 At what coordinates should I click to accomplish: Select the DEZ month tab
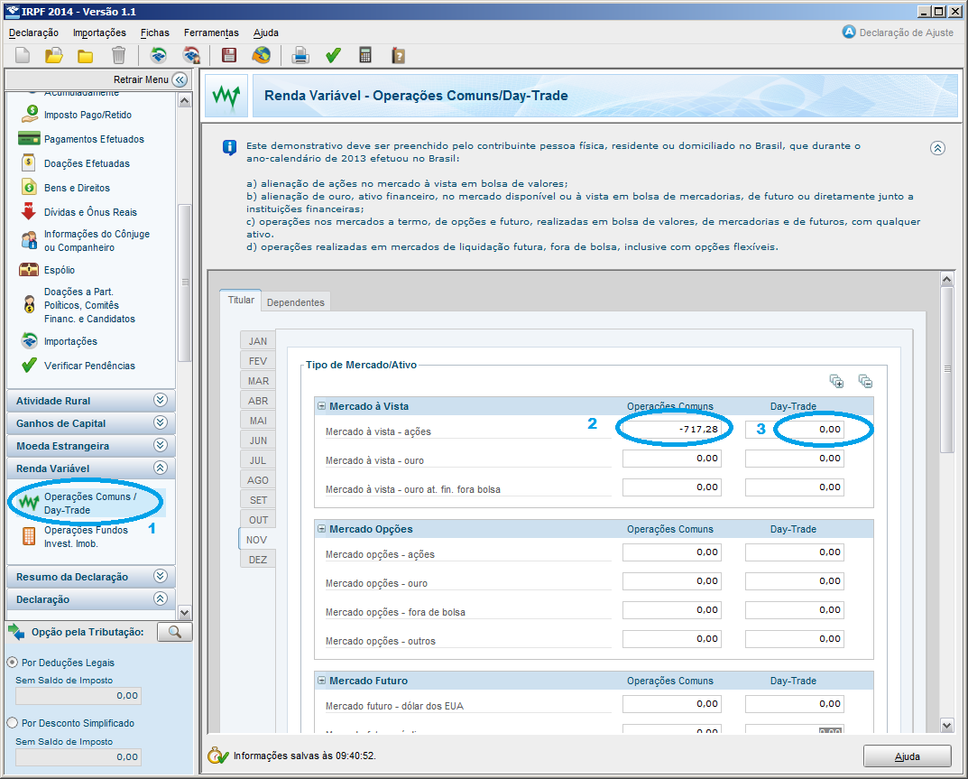point(258,560)
